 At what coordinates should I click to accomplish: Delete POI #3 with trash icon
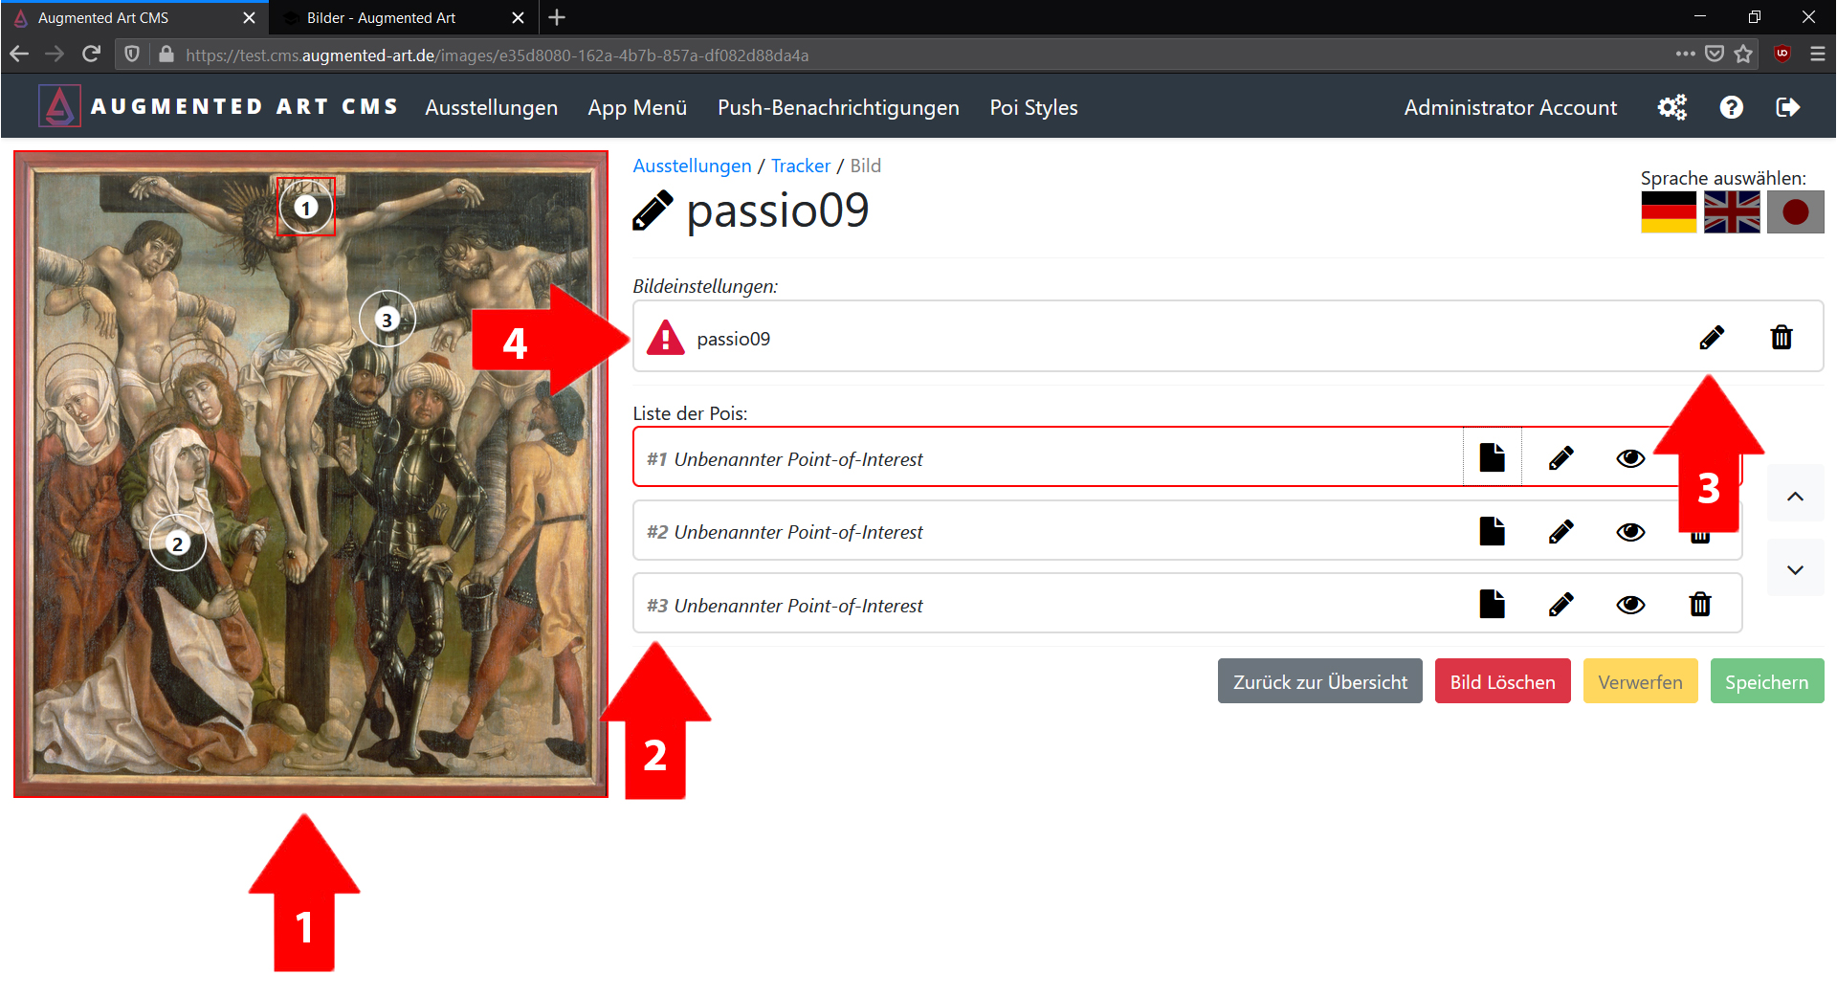point(1700,604)
